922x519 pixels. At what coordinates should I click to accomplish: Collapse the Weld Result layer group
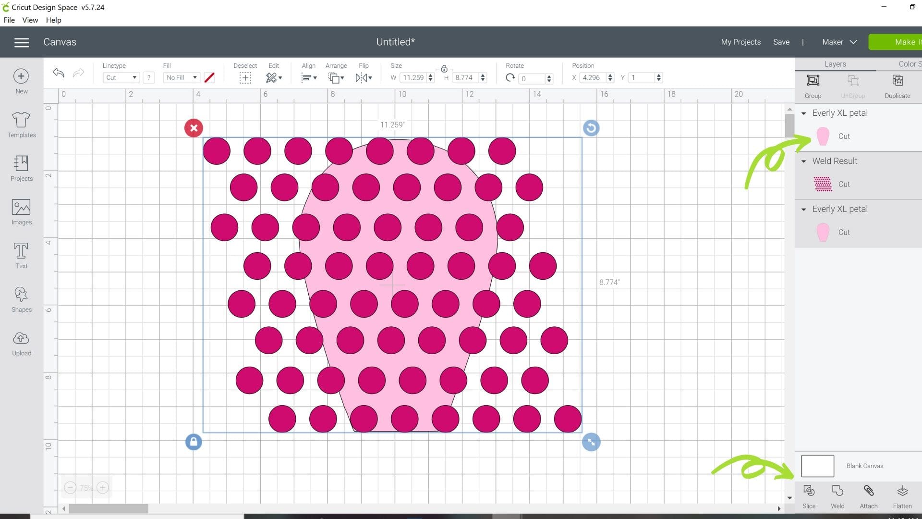804,161
